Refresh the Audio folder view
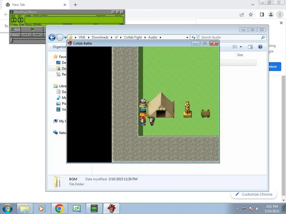This screenshot has width=286, height=214. tap(193, 38)
